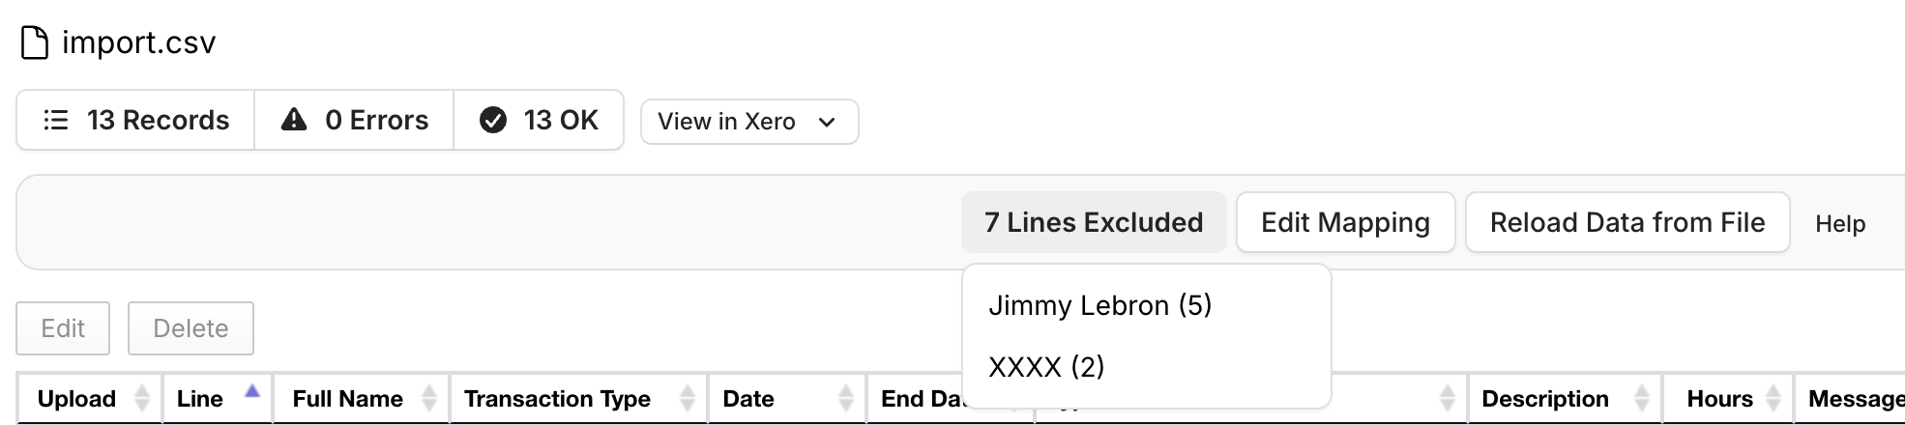
Task: Click the Line column sort arrow
Action: coord(252,392)
